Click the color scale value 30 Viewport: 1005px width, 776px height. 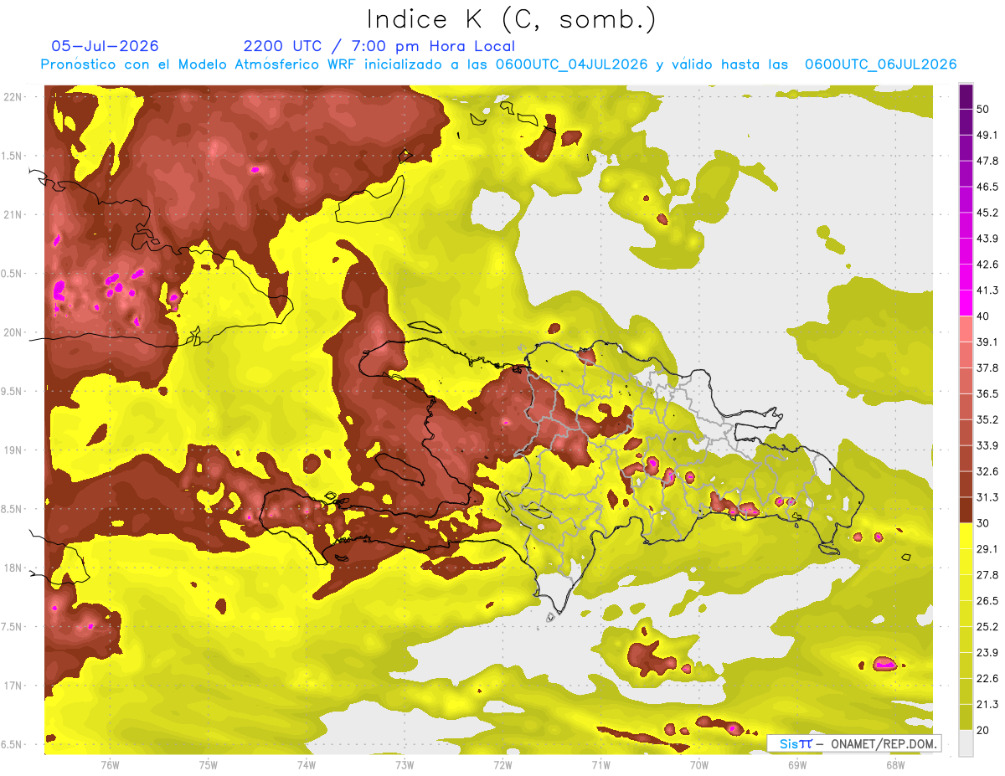click(x=984, y=523)
